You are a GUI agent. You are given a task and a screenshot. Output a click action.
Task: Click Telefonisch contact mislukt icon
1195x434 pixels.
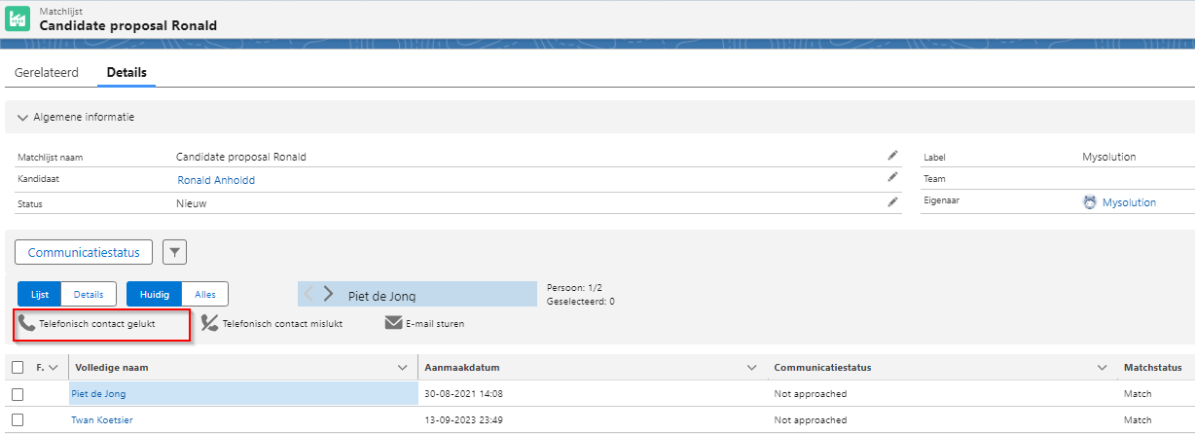click(209, 323)
